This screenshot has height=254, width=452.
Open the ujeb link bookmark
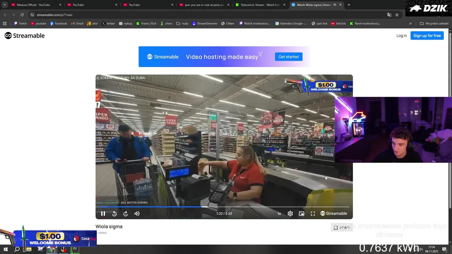[x=319, y=24]
